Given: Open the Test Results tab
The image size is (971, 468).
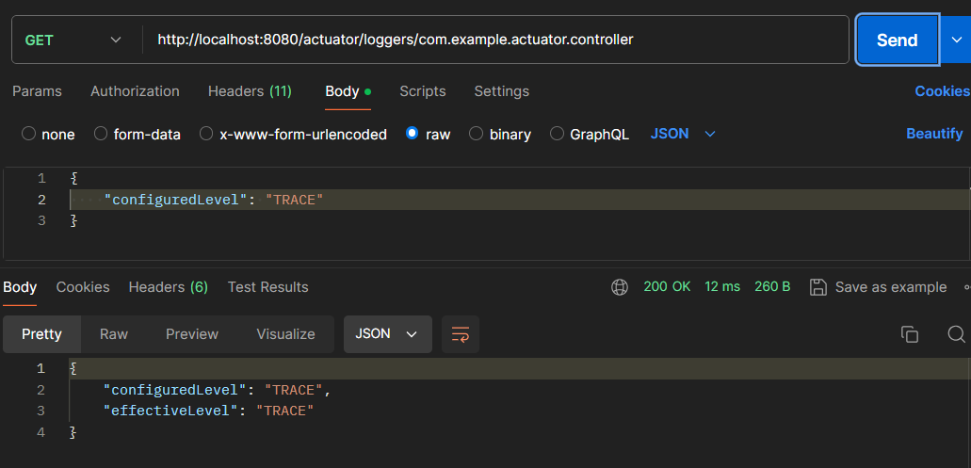Looking at the screenshot, I should tap(268, 287).
